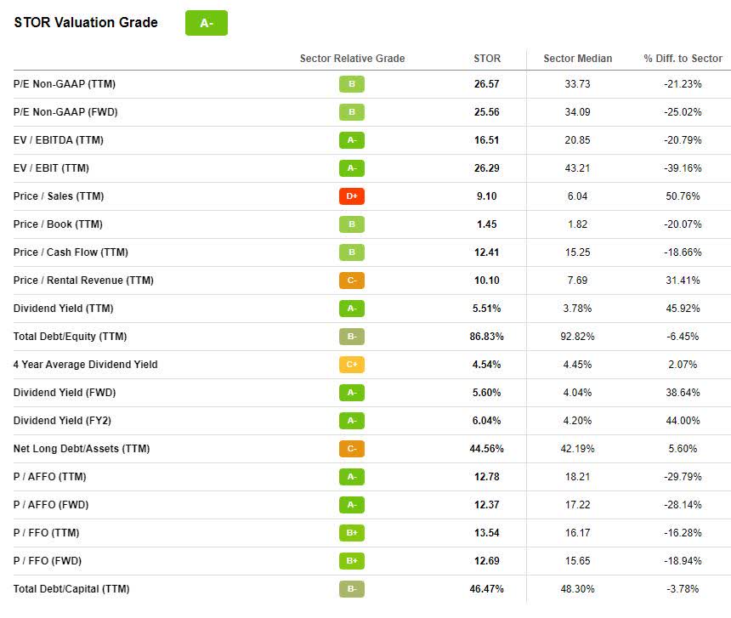The height and width of the screenshot is (618, 731).
Task: Select the B grade badge for Price / Book
Action: [352, 224]
